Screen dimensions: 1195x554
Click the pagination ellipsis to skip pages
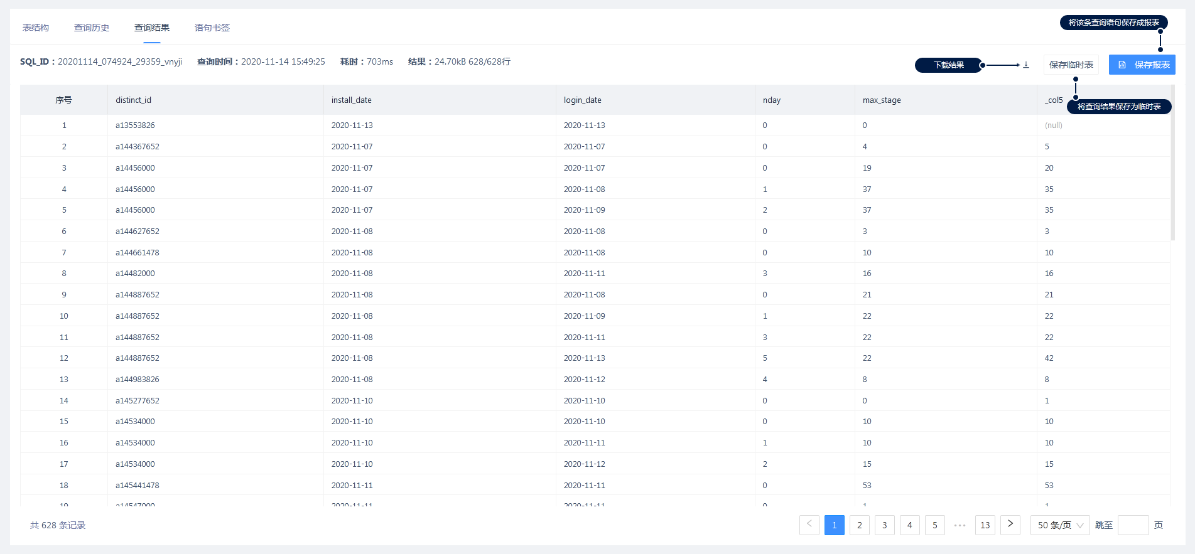click(960, 525)
